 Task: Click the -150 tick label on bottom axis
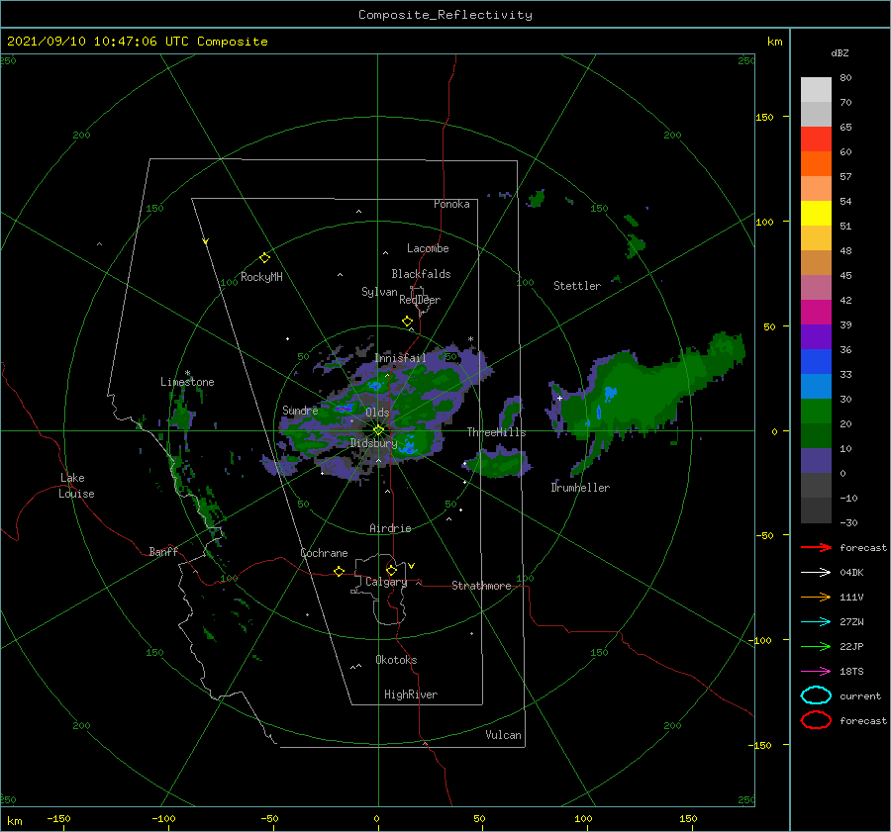pos(58,818)
